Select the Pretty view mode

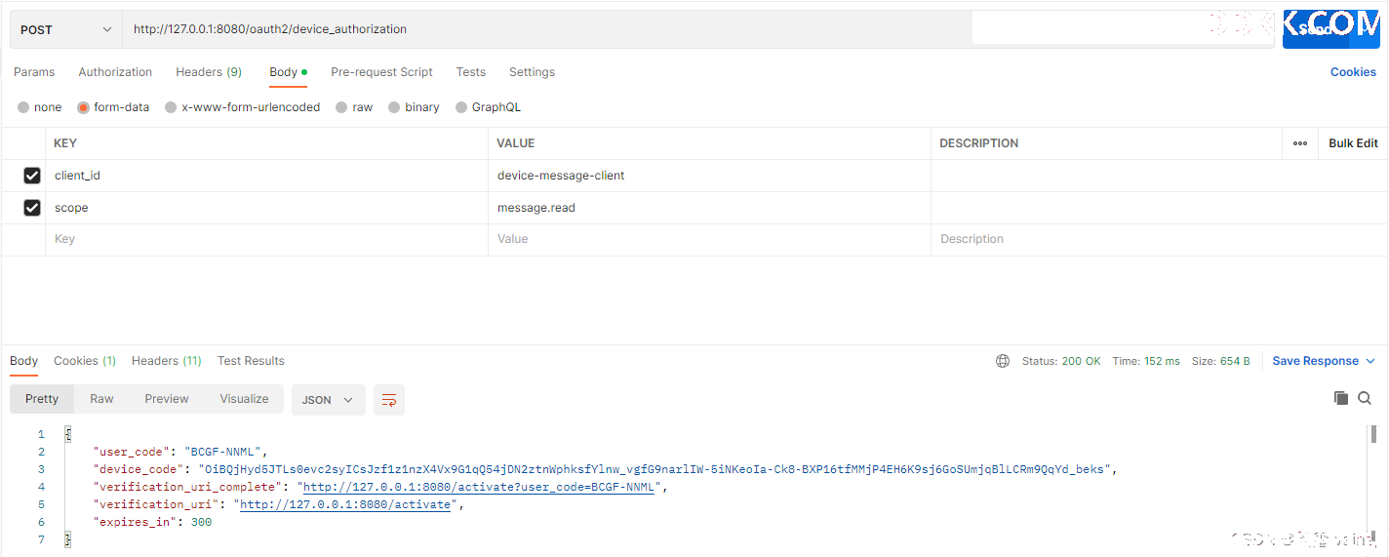point(42,399)
